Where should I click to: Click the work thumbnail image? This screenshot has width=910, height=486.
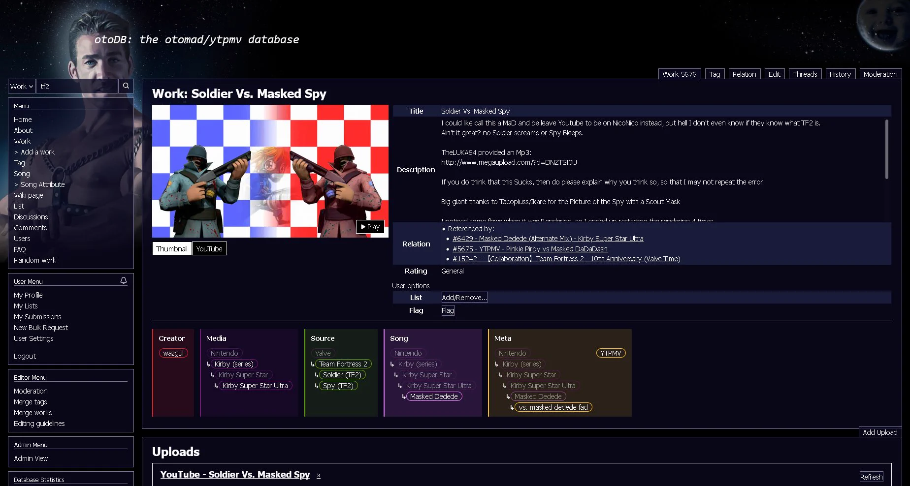point(270,171)
